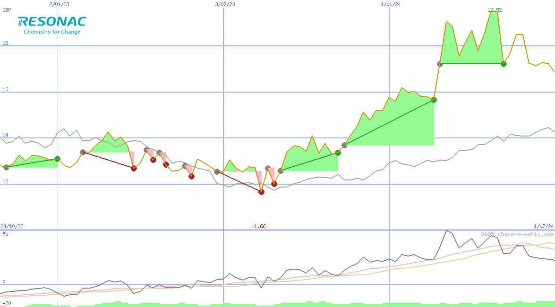Click the red marker ending the first falling trendline
Screen dimensions: 555x307
[134, 168]
